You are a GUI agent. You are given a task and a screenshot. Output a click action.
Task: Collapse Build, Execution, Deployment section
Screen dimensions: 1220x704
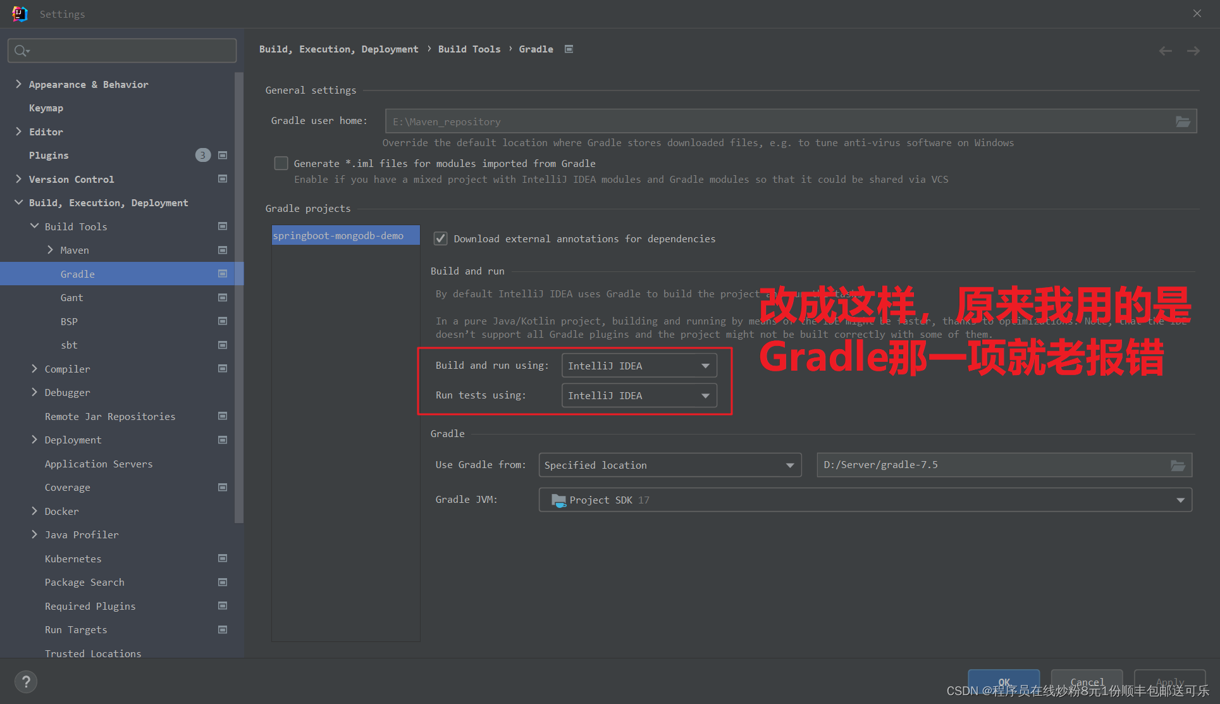tap(18, 202)
